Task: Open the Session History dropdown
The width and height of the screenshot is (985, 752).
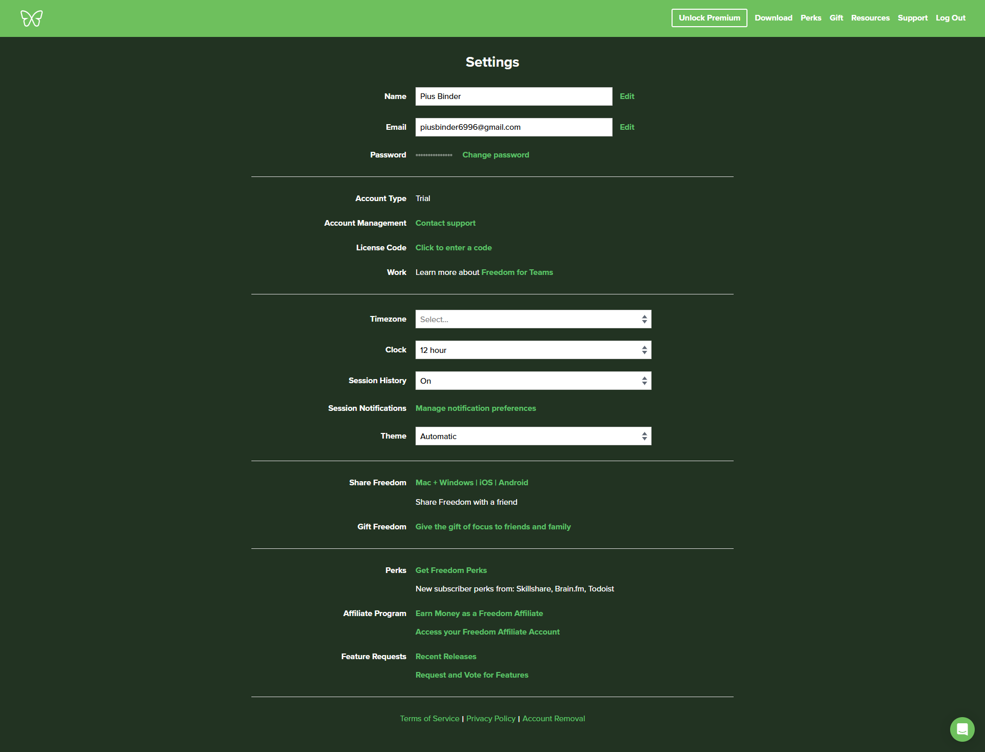Action: tap(533, 381)
